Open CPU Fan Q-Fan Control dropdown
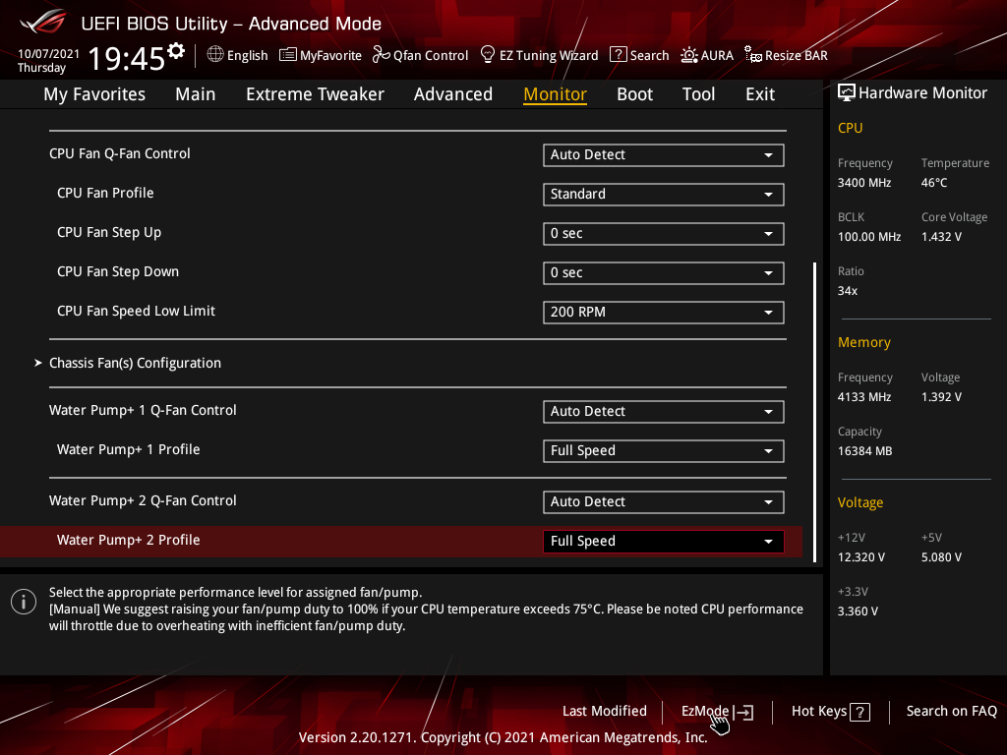 (664, 154)
